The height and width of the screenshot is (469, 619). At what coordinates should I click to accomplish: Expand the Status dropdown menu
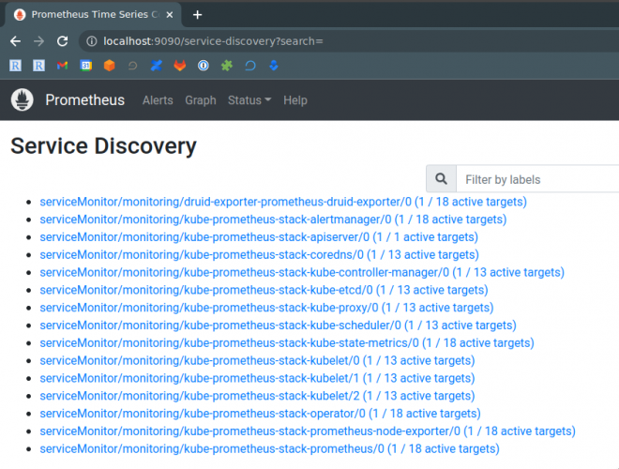249,100
